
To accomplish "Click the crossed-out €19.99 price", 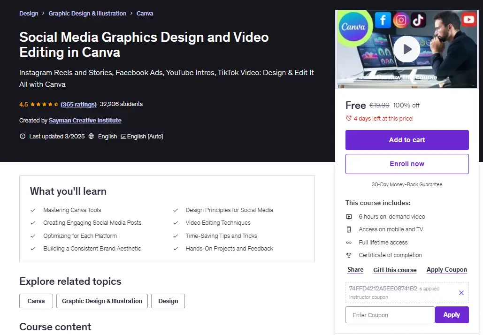I will [x=379, y=105].
